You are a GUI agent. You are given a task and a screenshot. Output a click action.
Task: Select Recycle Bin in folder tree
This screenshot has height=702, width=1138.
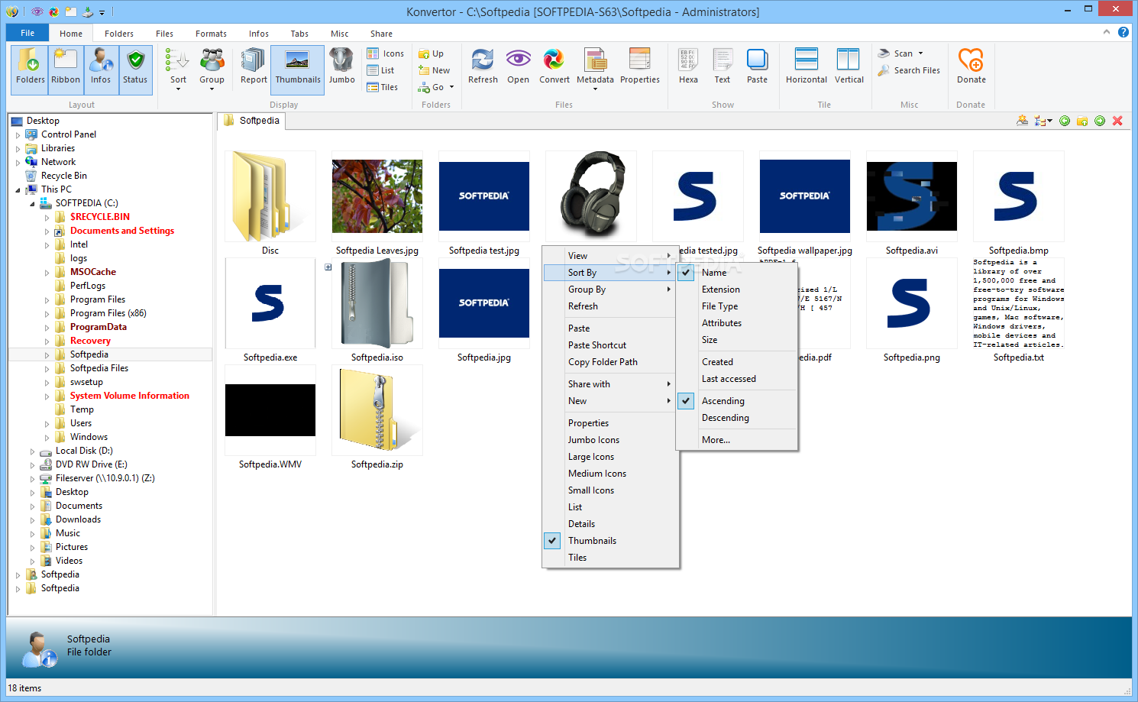tap(64, 176)
